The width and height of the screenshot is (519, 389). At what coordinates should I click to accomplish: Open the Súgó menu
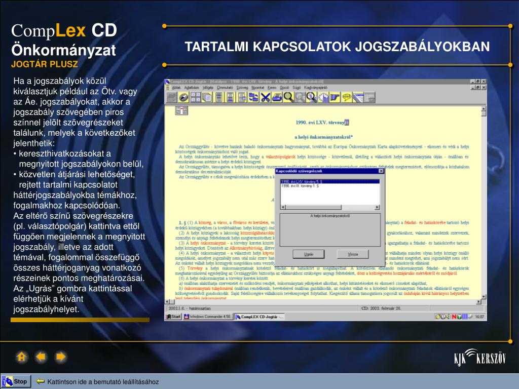click(x=296, y=87)
